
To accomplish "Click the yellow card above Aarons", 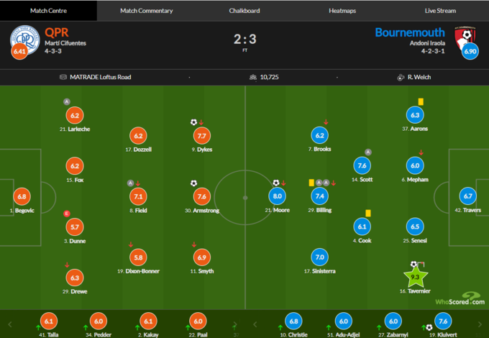I will [x=420, y=102].
